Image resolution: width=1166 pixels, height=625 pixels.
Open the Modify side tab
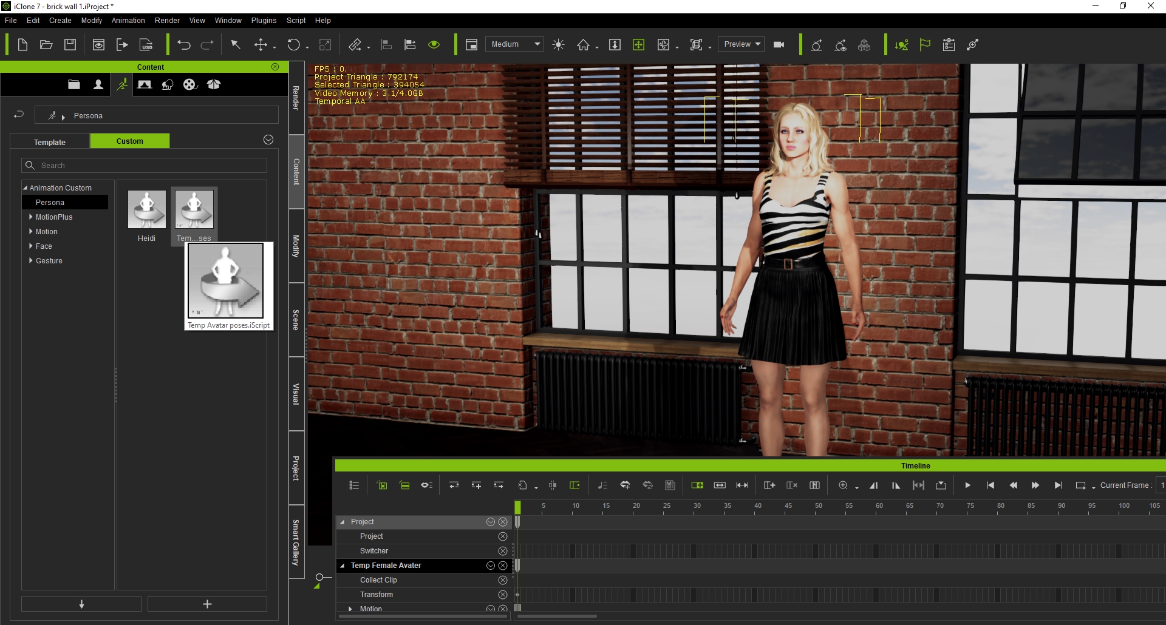pyautogui.click(x=296, y=246)
